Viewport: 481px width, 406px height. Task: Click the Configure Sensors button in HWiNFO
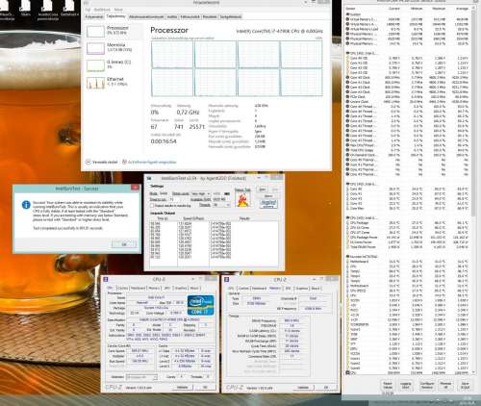(x=427, y=385)
